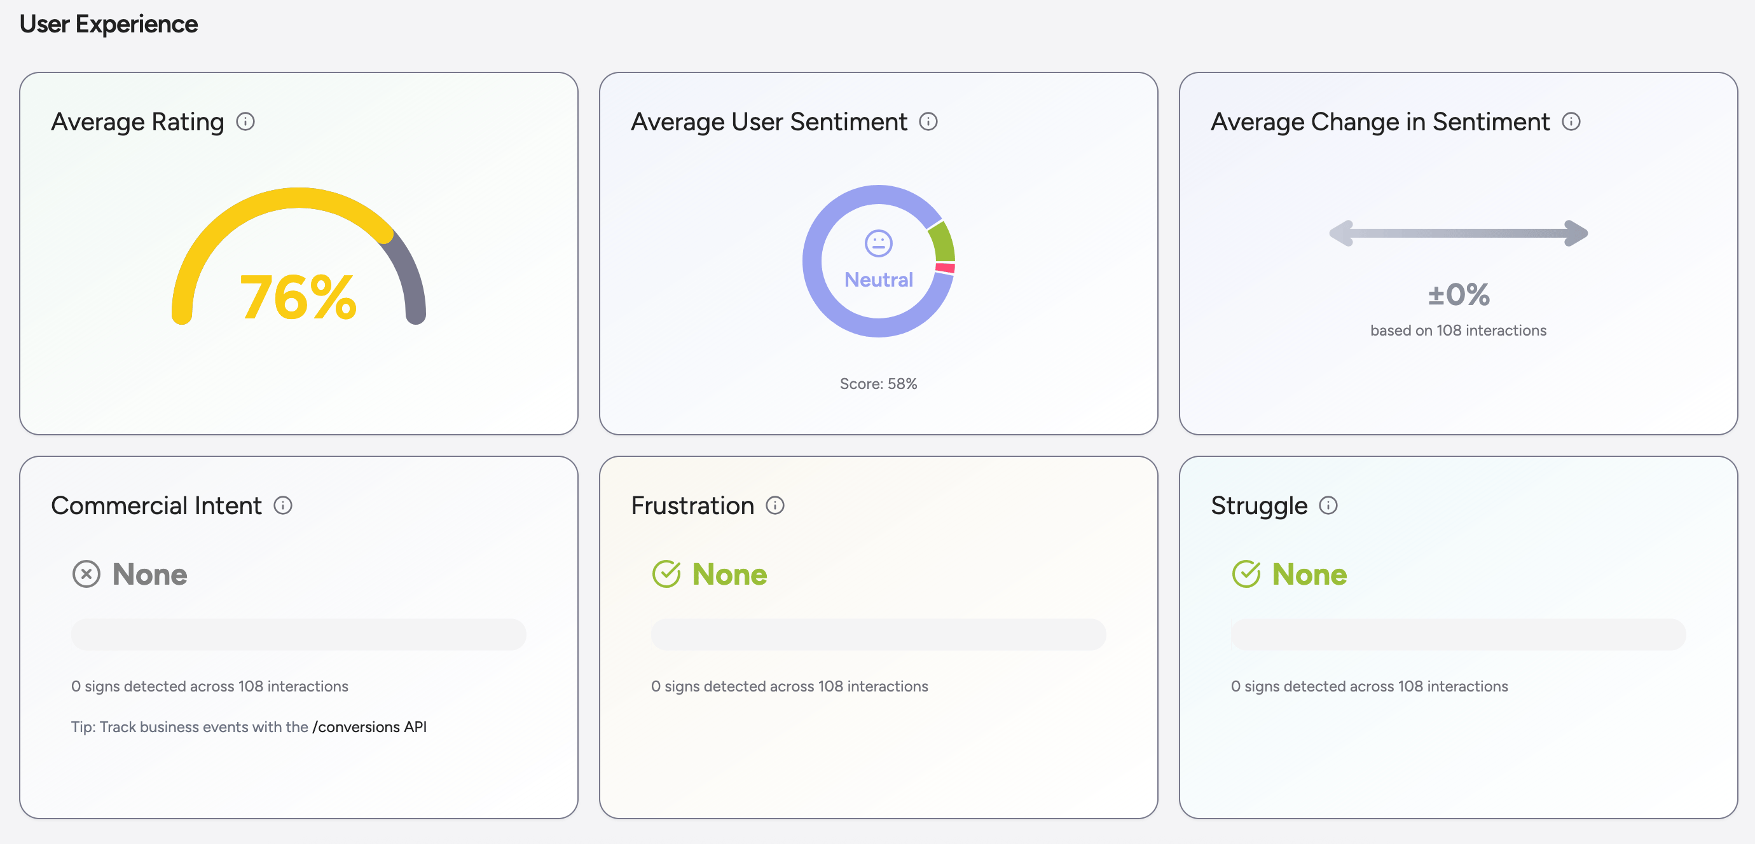This screenshot has height=844, width=1755.
Task: Click the ±0% value
Action: pos(1459,295)
